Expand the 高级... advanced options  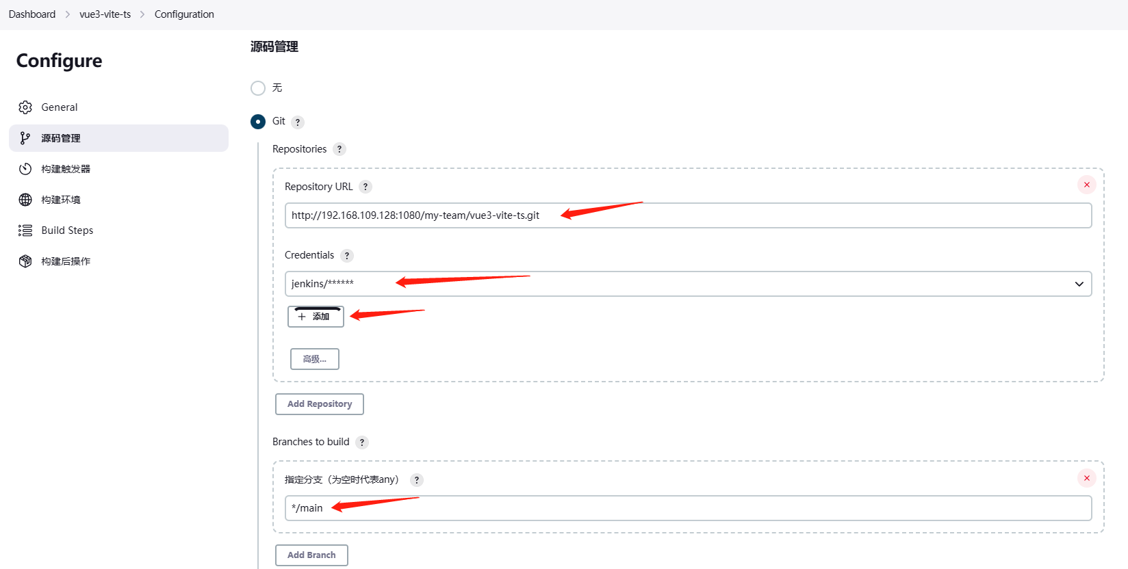[315, 359]
